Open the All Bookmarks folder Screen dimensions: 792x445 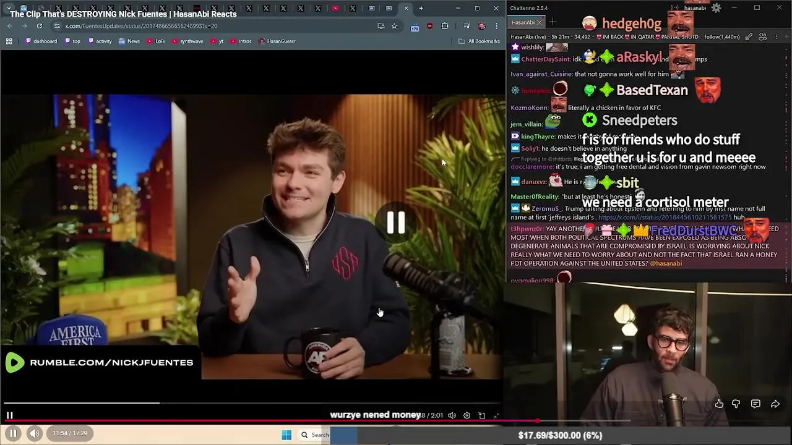coord(479,41)
